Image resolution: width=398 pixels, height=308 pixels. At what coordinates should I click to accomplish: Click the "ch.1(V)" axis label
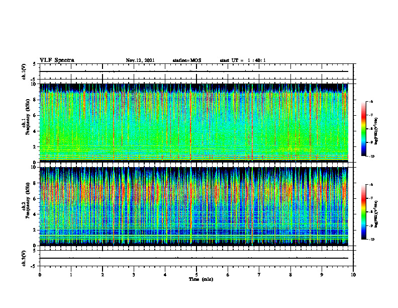(x=24, y=71)
